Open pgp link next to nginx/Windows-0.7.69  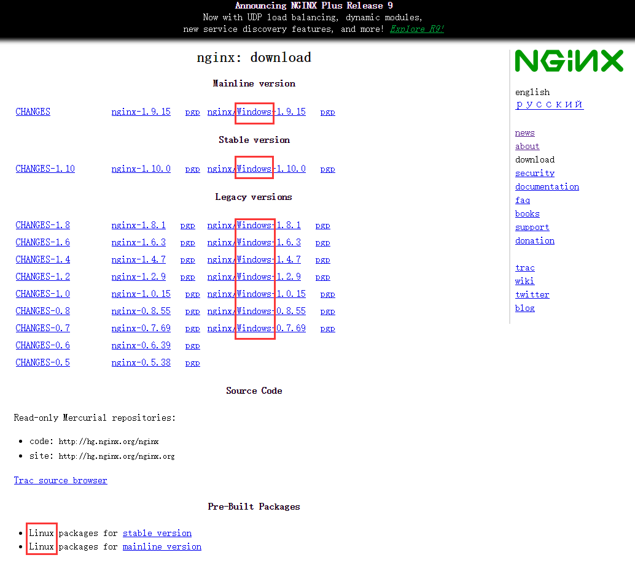(x=327, y=329)
